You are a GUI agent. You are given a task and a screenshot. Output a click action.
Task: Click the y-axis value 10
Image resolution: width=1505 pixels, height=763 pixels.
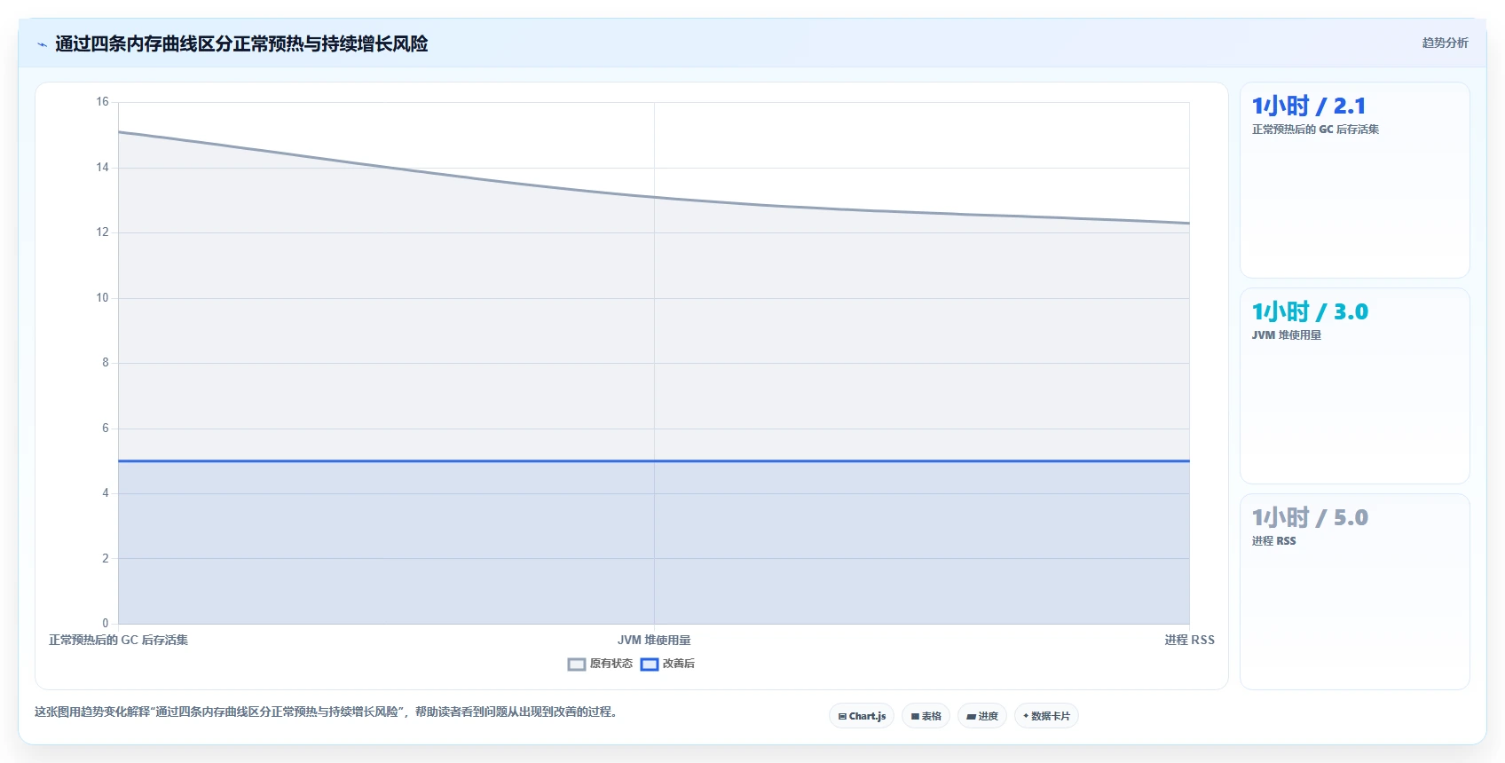102,298
